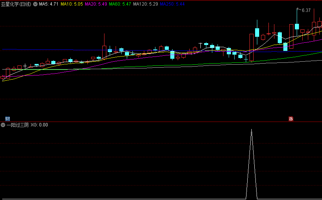Screen dimensions: 322x200
Task: Click the candlestick marked by the 6.37 high
Action: (x=297, y=27)
